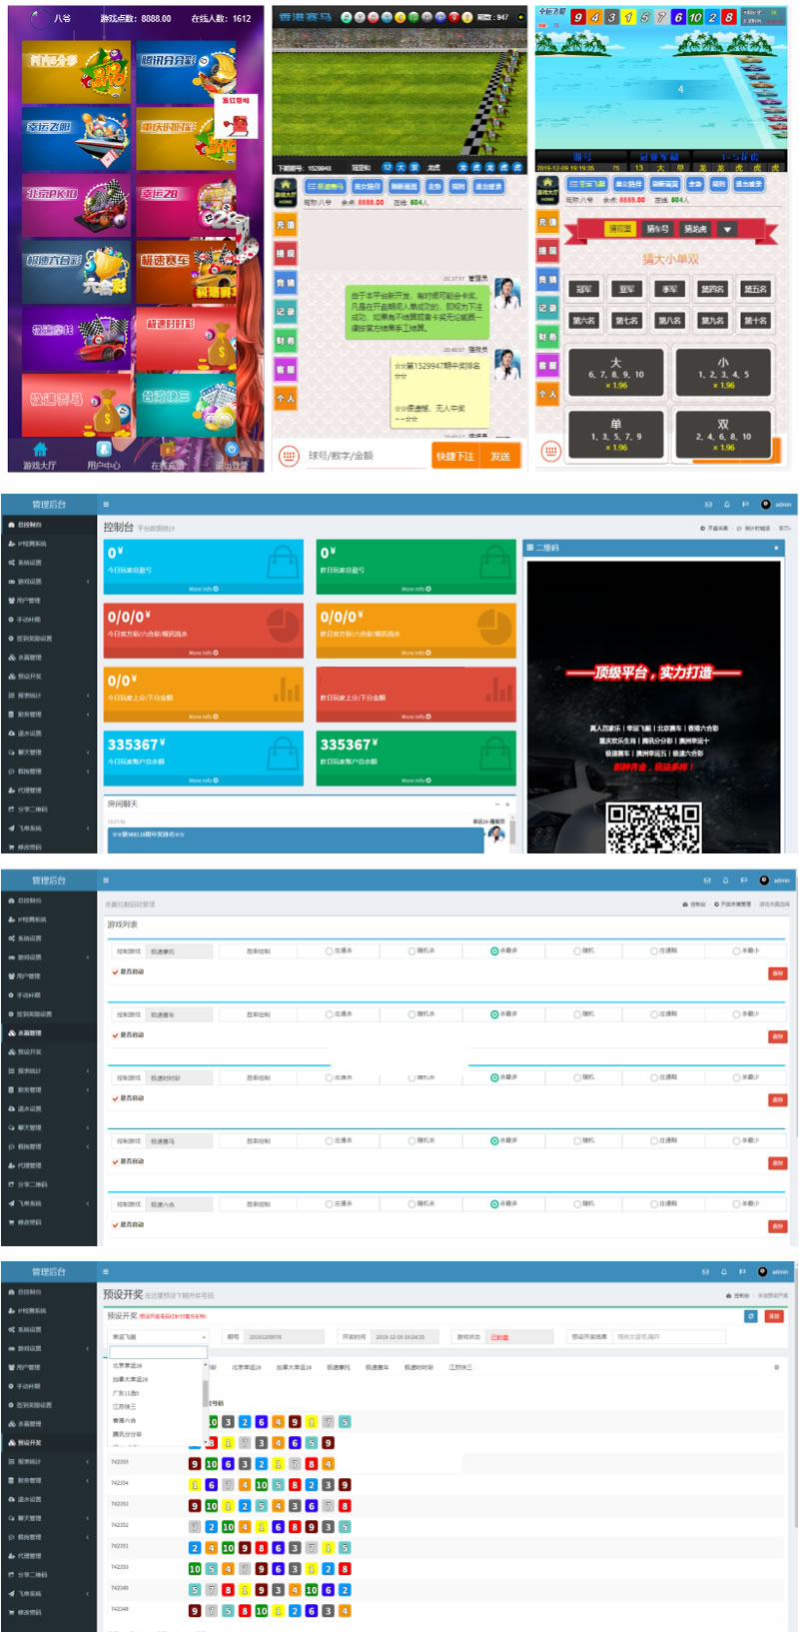Viewport: 799px width, 1632px height.
Task: Choose 江苏快三 from the open dropdown list
Action: [125, 1406]
